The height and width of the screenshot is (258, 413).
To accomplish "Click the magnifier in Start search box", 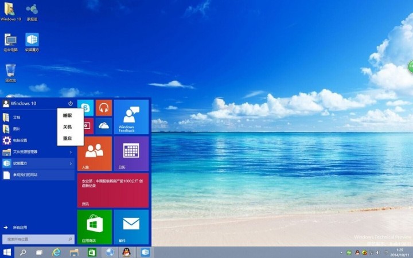I will pyautogui.click(x=71, y=239).
